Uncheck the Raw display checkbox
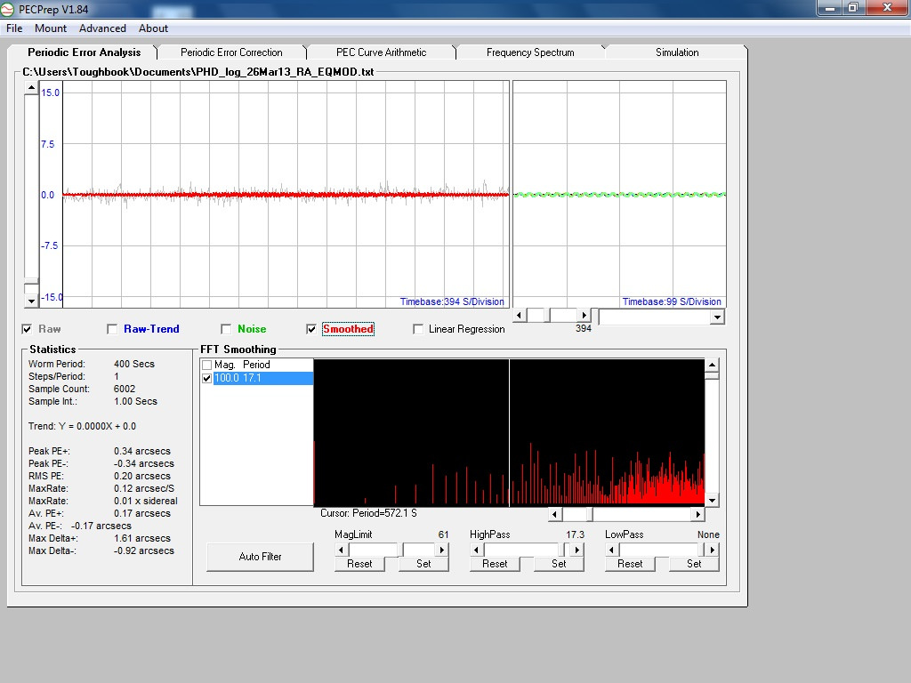 point(27,329)
